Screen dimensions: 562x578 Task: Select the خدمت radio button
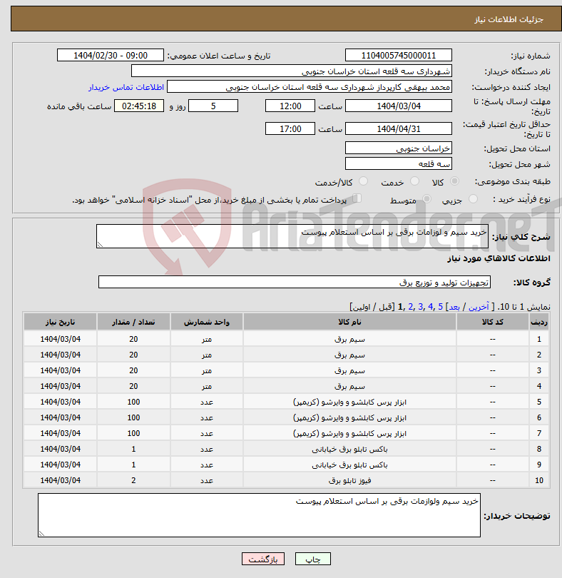pos(414,181)
